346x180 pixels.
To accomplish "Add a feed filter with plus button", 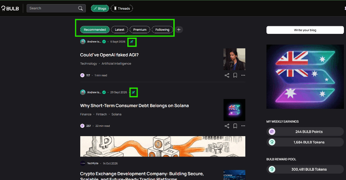I will pos(179,29).
